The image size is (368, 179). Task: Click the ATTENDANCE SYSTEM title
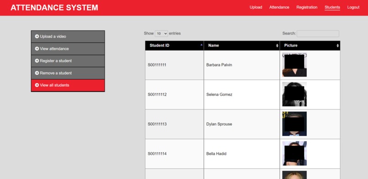coord(54,8)
